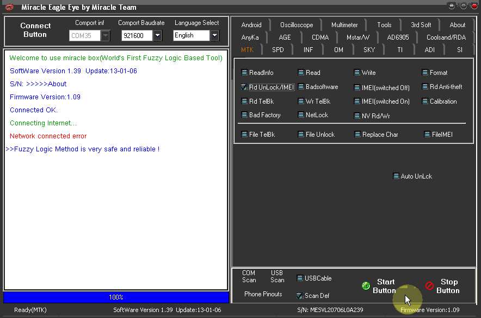The image size is (481, 318).
Task: Switch to the Multimeter tab
Action: pyautogui.click(x=344, y=25)
